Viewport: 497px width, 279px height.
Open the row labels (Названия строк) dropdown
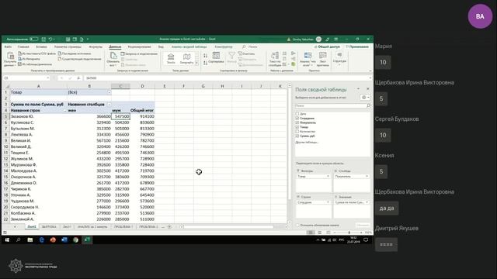(x=65, y=110)
